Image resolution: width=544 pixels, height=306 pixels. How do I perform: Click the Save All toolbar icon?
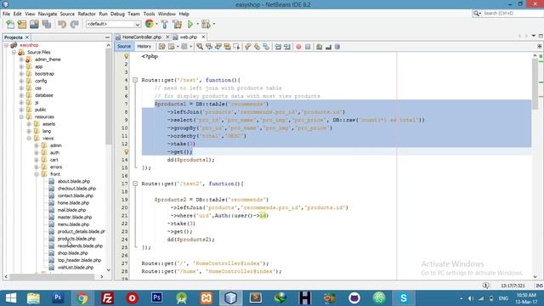point(47,24)
